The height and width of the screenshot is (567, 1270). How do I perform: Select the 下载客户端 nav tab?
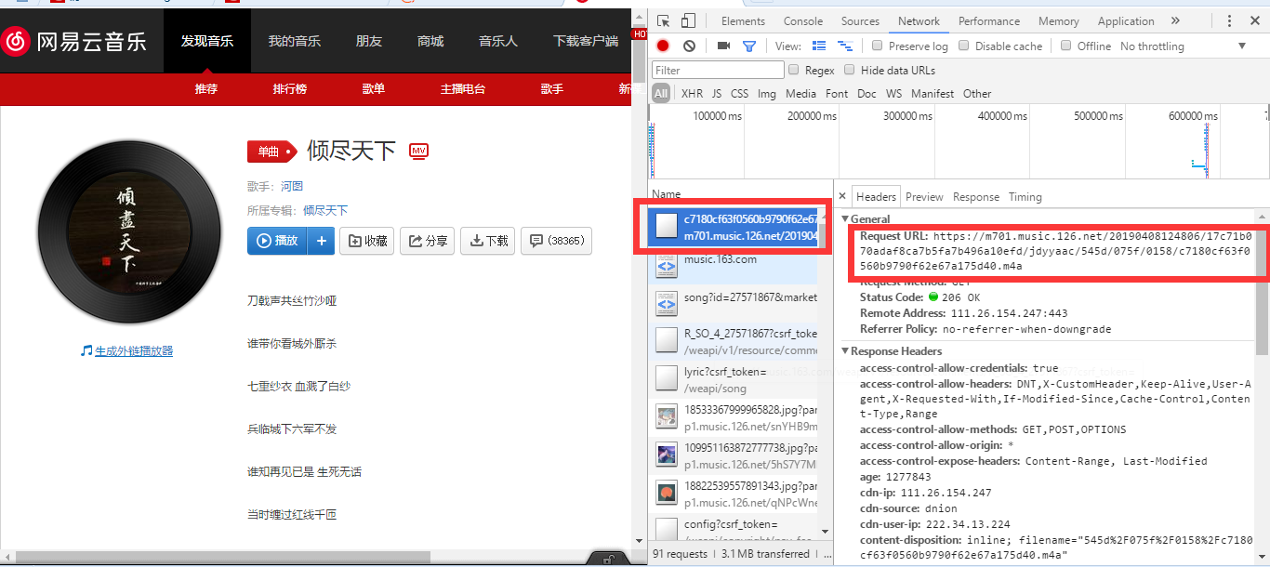click(x=586, y=41)
